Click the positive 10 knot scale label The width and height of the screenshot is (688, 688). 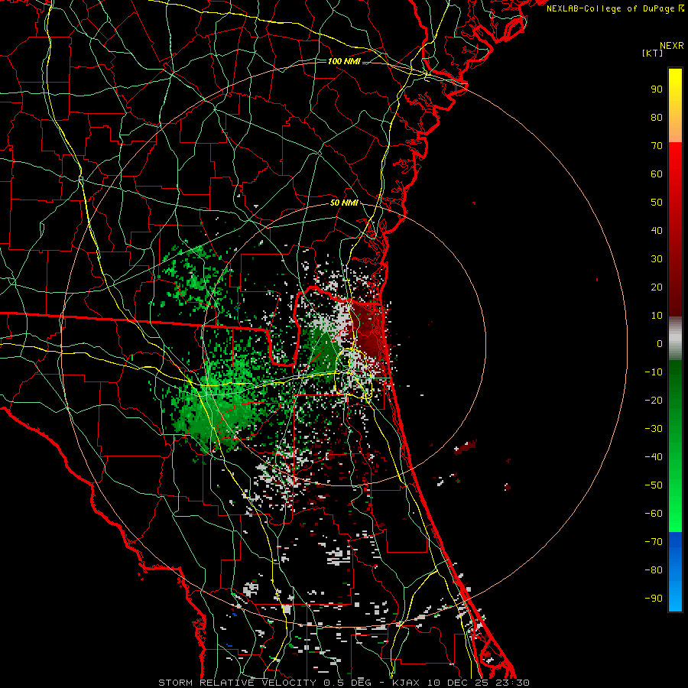(657, 316)
